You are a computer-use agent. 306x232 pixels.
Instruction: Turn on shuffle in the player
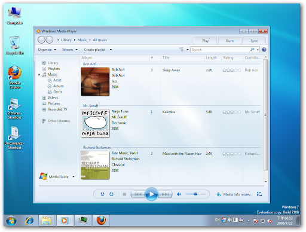tap(102, 194)
